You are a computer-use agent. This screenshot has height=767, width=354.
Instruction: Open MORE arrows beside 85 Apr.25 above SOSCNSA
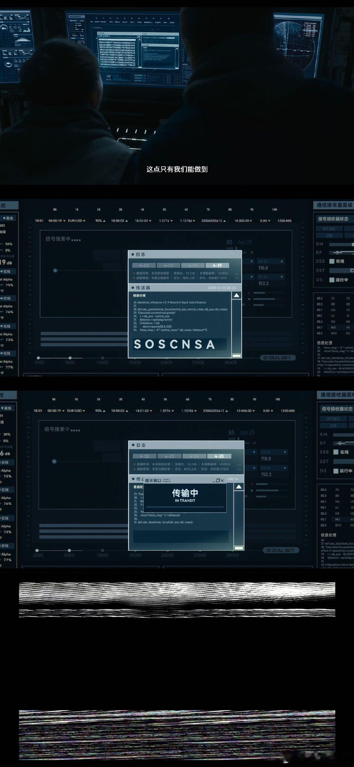[236, 248]
